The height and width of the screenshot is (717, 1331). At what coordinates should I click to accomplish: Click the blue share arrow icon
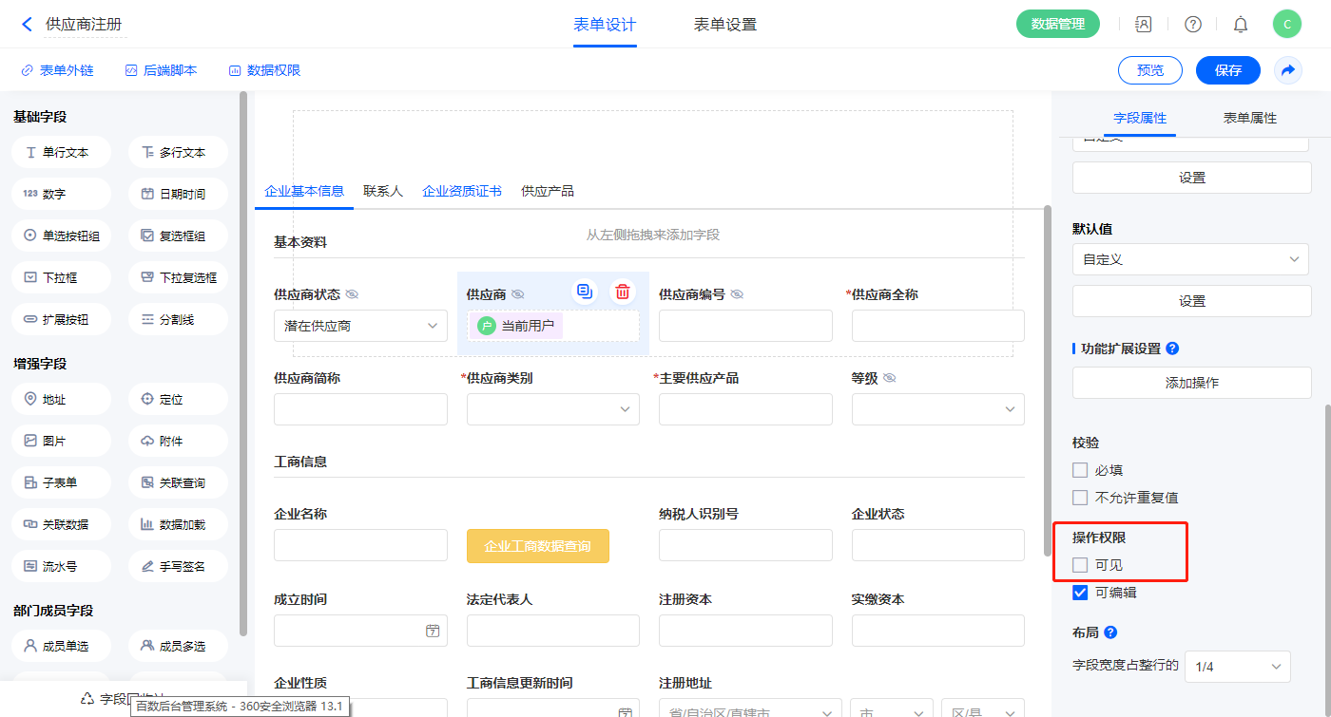1288,70
